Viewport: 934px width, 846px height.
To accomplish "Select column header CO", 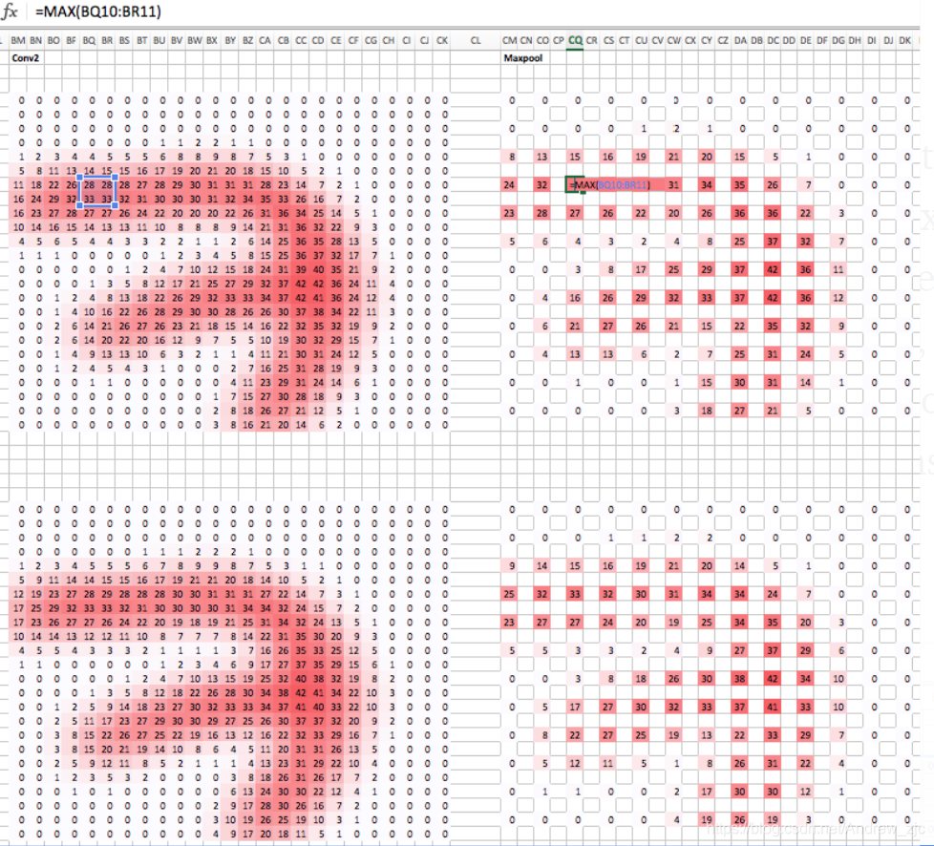I will [542, 40].
